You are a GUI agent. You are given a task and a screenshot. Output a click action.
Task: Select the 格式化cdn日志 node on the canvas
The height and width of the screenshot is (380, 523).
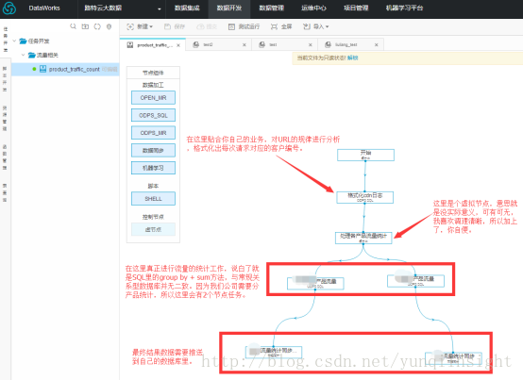(x=365, y=197)
